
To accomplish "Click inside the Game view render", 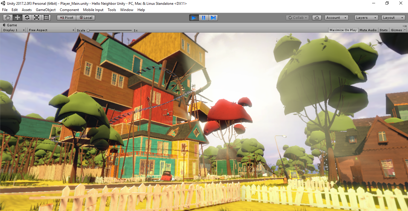I will [x=204, y=122].
